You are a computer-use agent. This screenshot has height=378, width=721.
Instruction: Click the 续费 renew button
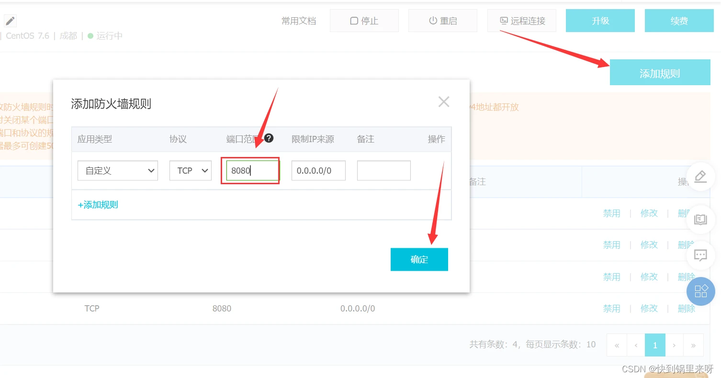tap(679, 21)
